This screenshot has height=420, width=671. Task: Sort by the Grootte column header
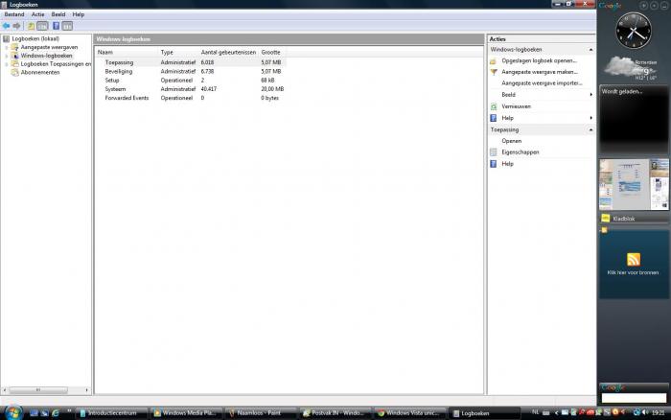272,52
